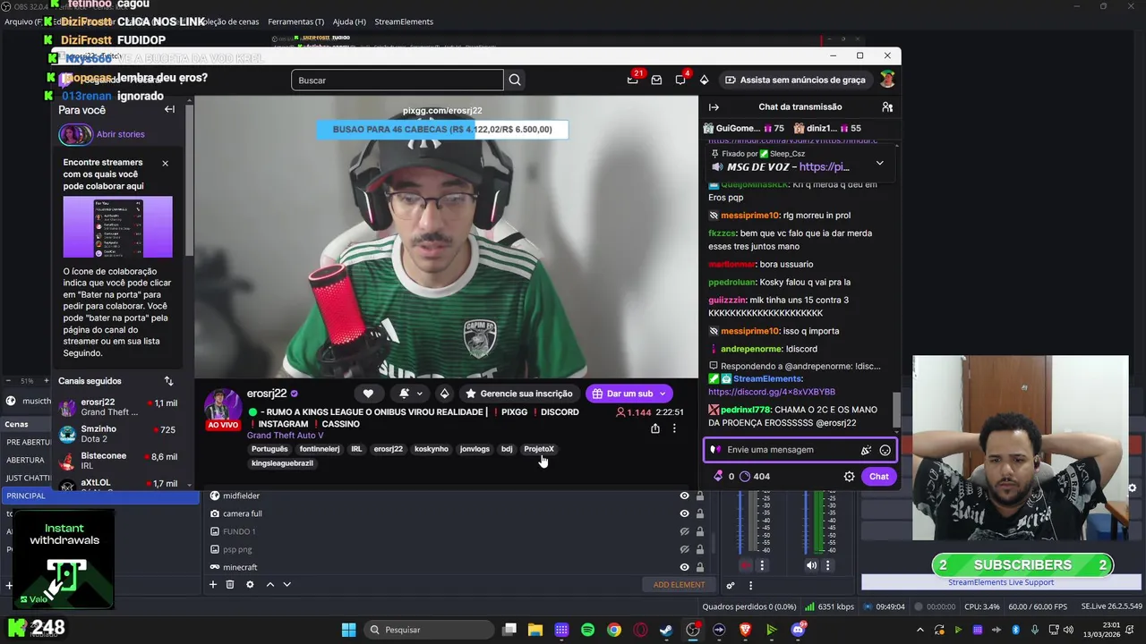This screenshot has width=1146, height=644.
Task: Click the Twitch chat scrollbar
Action: (x=896, y=411)
